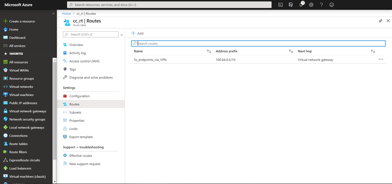The width and height of the screenshot is (392, 184).
Task: Click Virtual network gateways lock icon
Action: pyautogui.click(x=5, y=111)
